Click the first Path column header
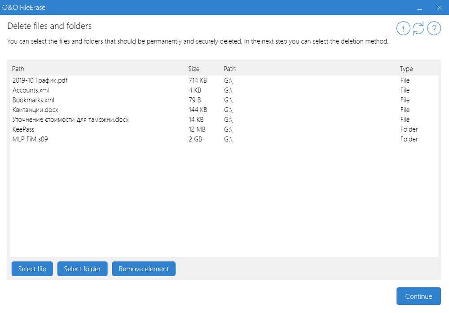The width and height of the screenshot is (449, 313). pyautogui.click(x=18, y=69)
